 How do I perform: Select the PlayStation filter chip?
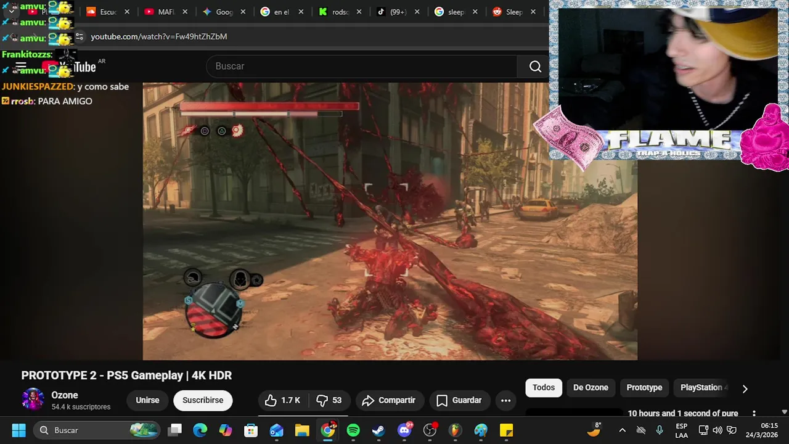(x=701, y=387)
